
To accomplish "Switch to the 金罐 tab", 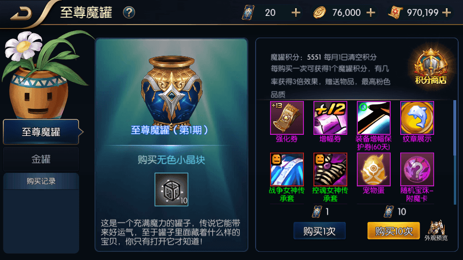I will (41, 159).
